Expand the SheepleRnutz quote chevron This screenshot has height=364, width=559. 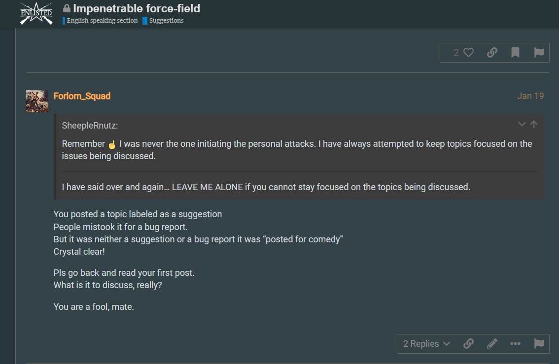click(522, 124)
